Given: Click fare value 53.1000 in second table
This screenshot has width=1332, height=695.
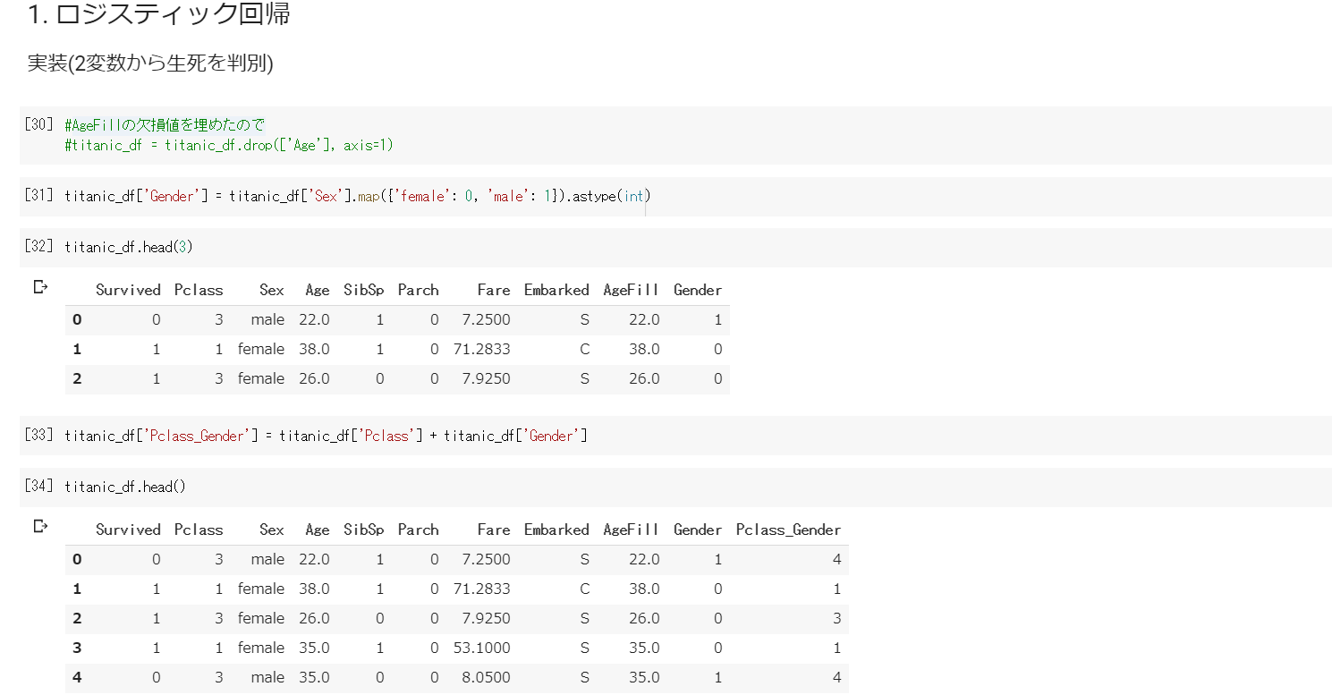Looking at the screenshot, I should tap(482, 648).
